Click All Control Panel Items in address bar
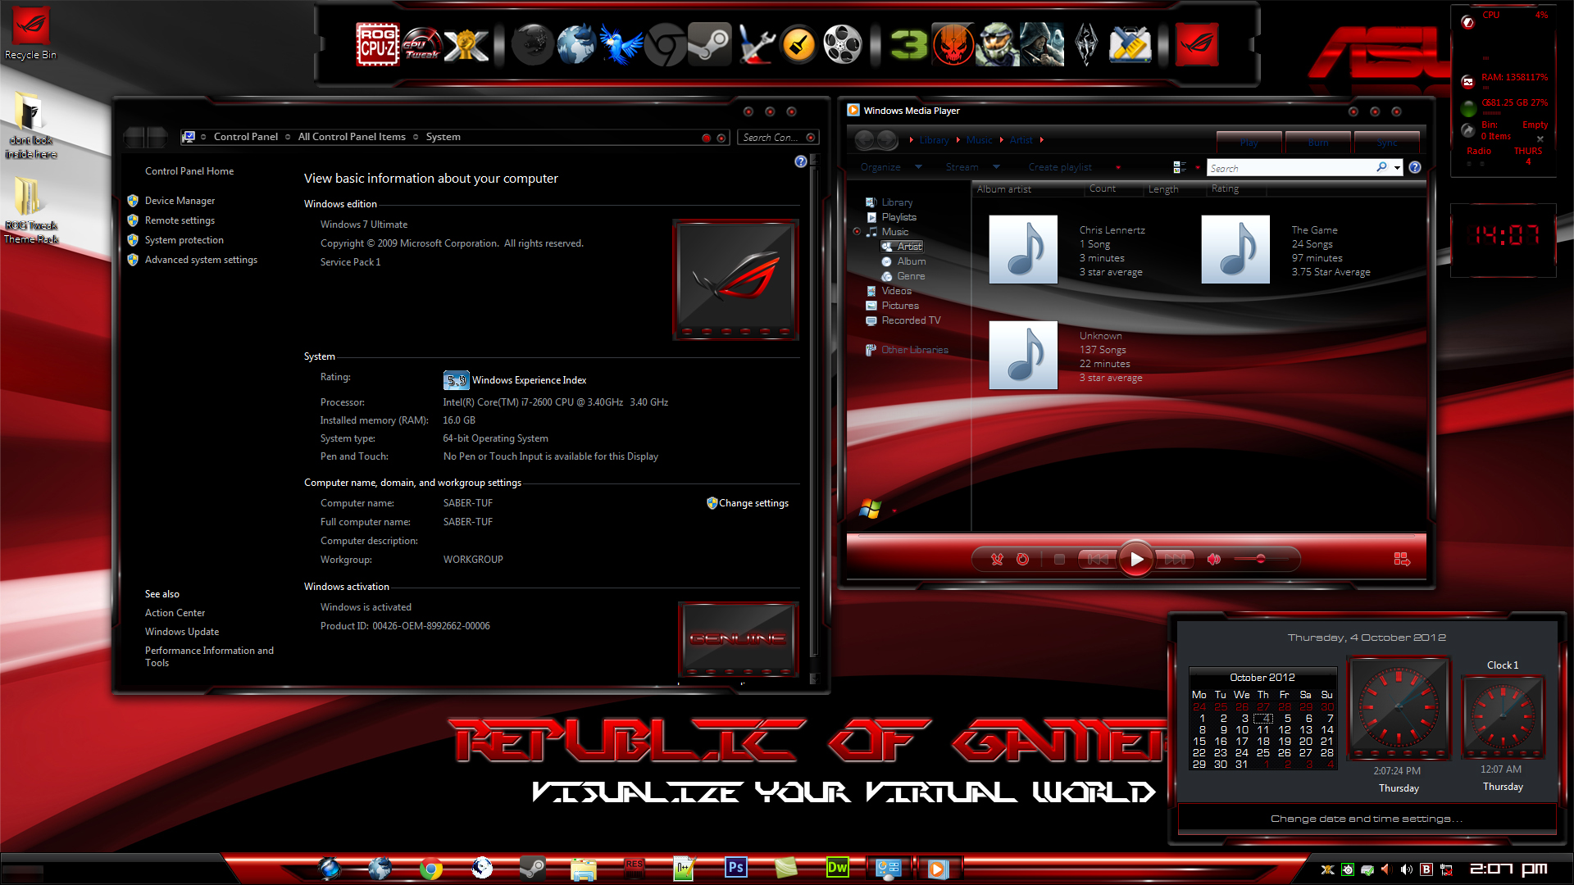 point(352,137)
